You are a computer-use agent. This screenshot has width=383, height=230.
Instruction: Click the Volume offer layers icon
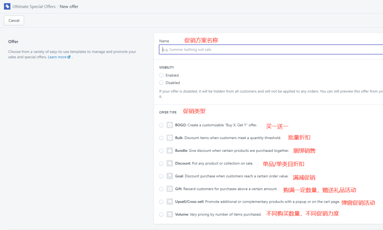170,214
